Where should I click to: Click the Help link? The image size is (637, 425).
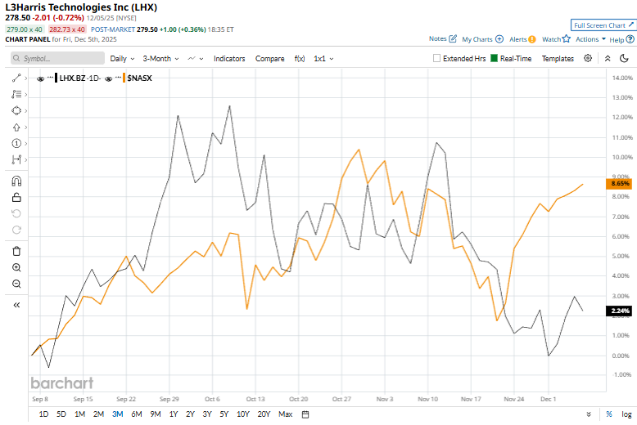click(617, 40)
